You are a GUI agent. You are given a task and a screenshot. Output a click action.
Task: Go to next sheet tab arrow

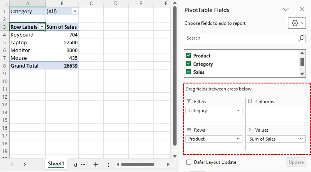(25, 165)
